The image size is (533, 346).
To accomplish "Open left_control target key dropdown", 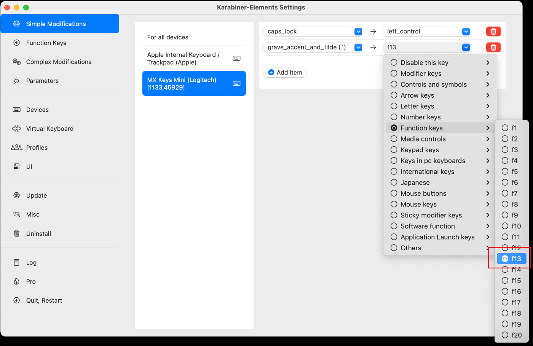I will tap(466, 32).
